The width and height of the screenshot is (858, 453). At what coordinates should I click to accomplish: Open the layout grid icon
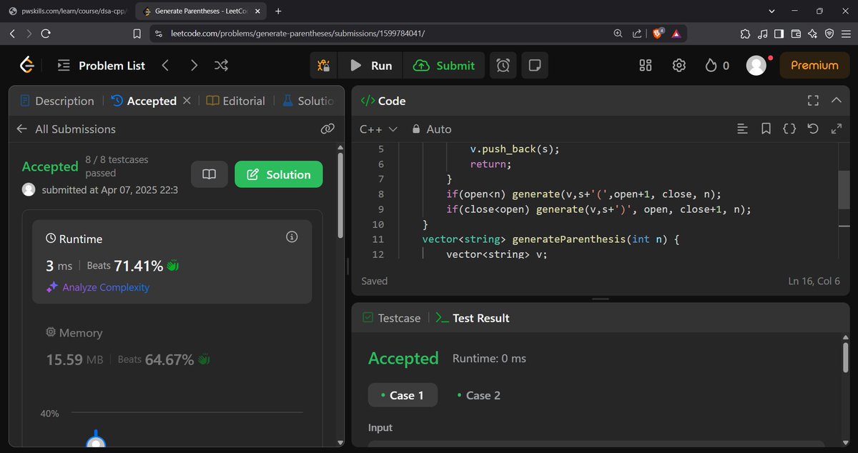point(646,65)
